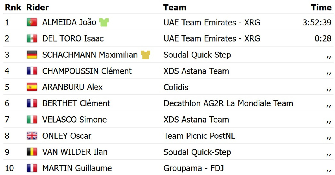This screenshot has width=335, height=175.
Task: Open the Team Picnic PostNL link
Action: click(x=199, y=136)
